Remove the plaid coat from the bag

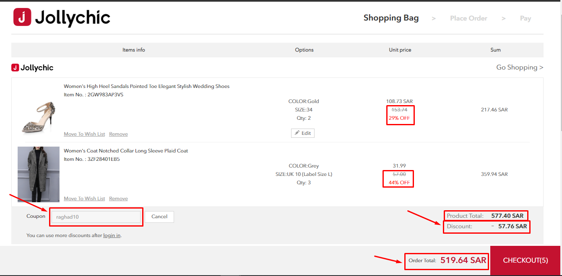118,199
